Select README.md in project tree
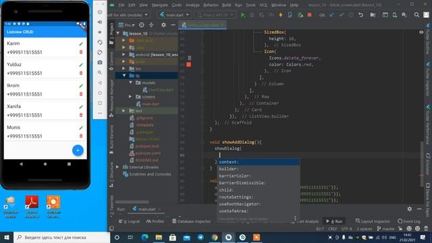 pyautogui.click(x=147, y=160)
